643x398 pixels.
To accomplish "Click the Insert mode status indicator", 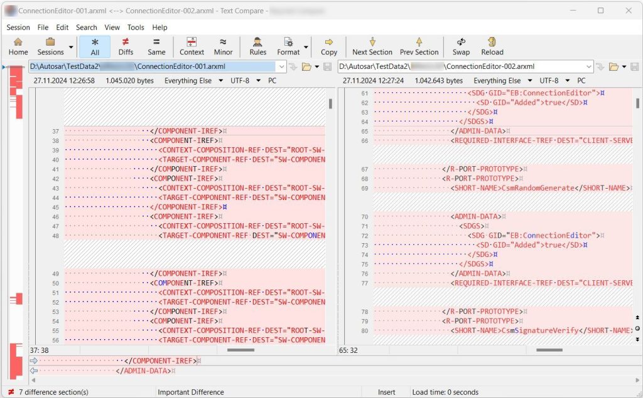I will coord(387,392).
